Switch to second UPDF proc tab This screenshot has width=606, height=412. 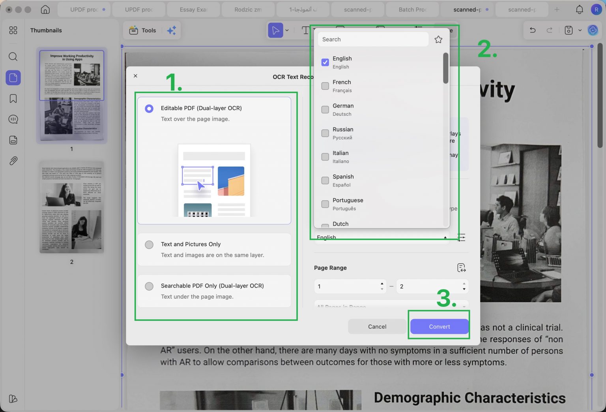pyautogui.click(x=139, y=9)
